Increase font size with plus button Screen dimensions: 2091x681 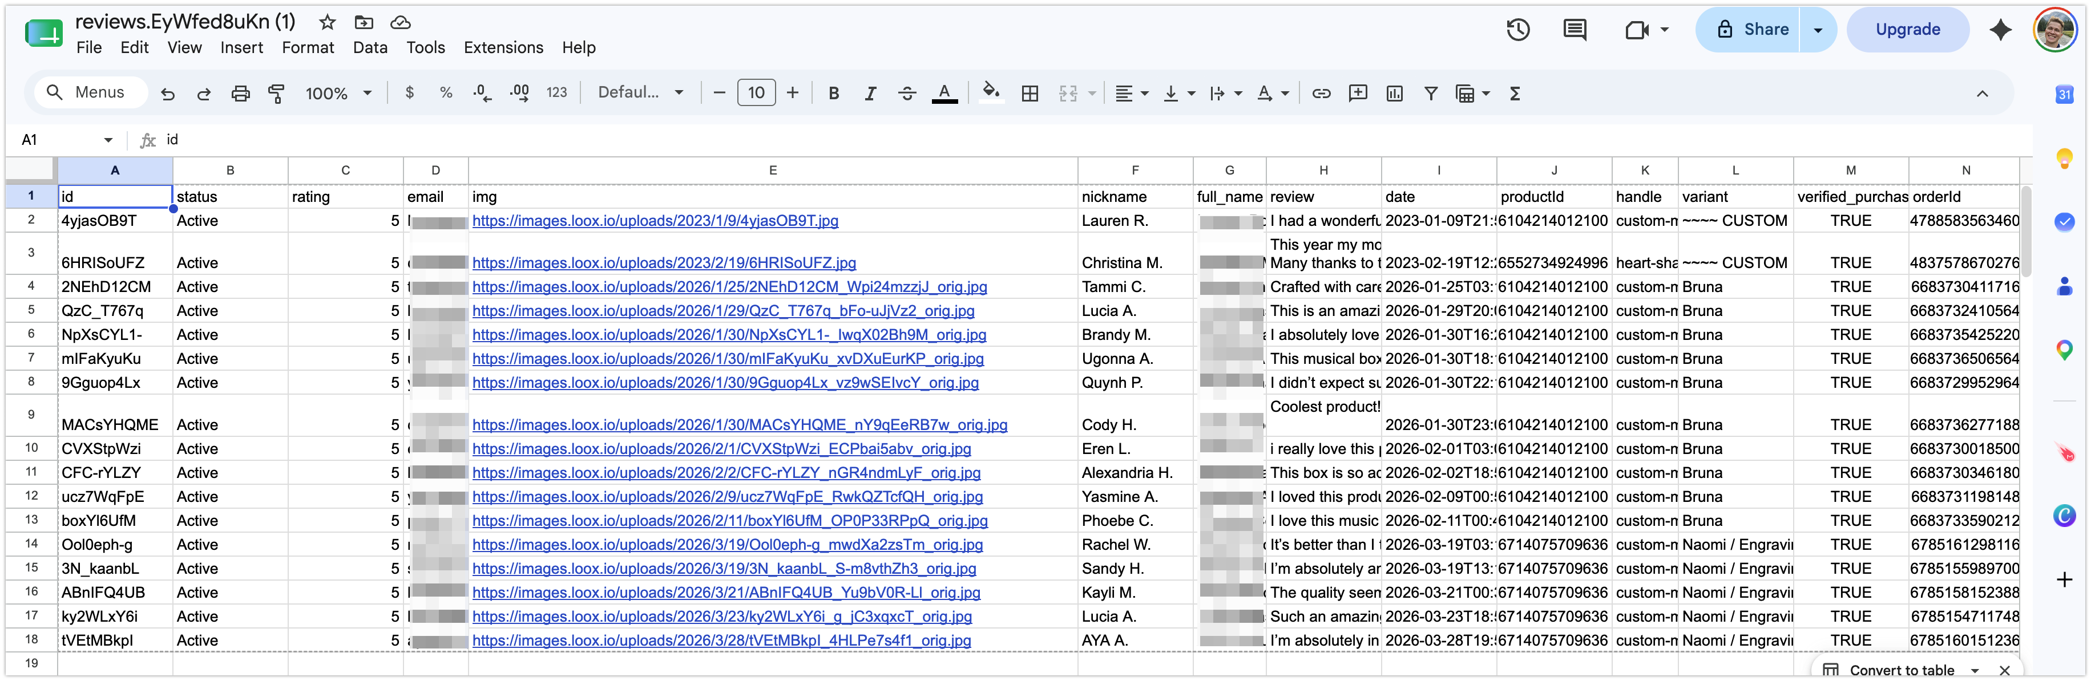click(792, 92)
